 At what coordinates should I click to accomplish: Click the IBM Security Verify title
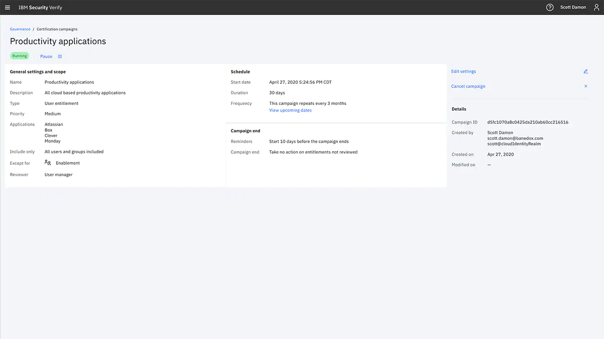[x=40, y=8]
